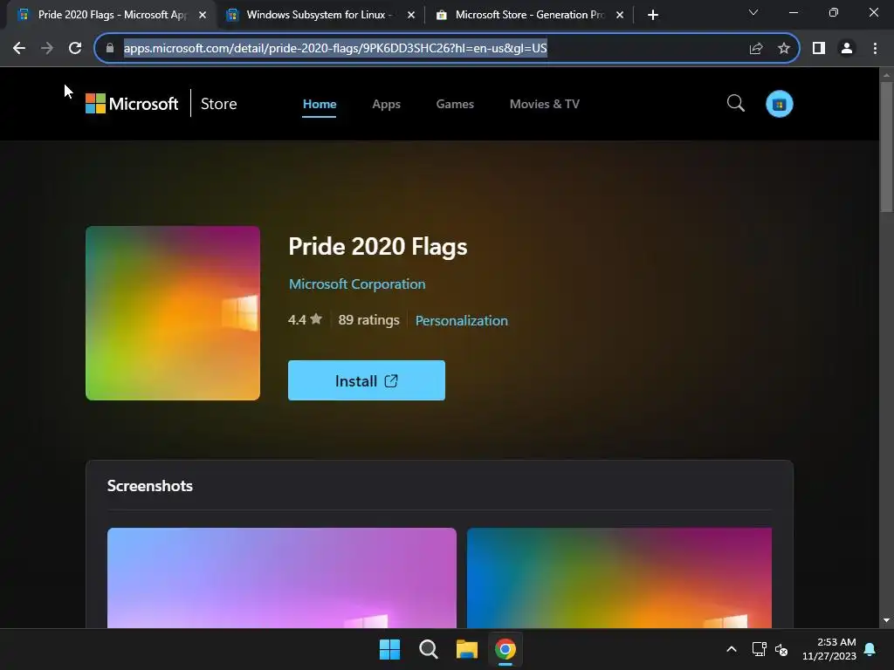Search the Microsoft Store

point(735,104)
